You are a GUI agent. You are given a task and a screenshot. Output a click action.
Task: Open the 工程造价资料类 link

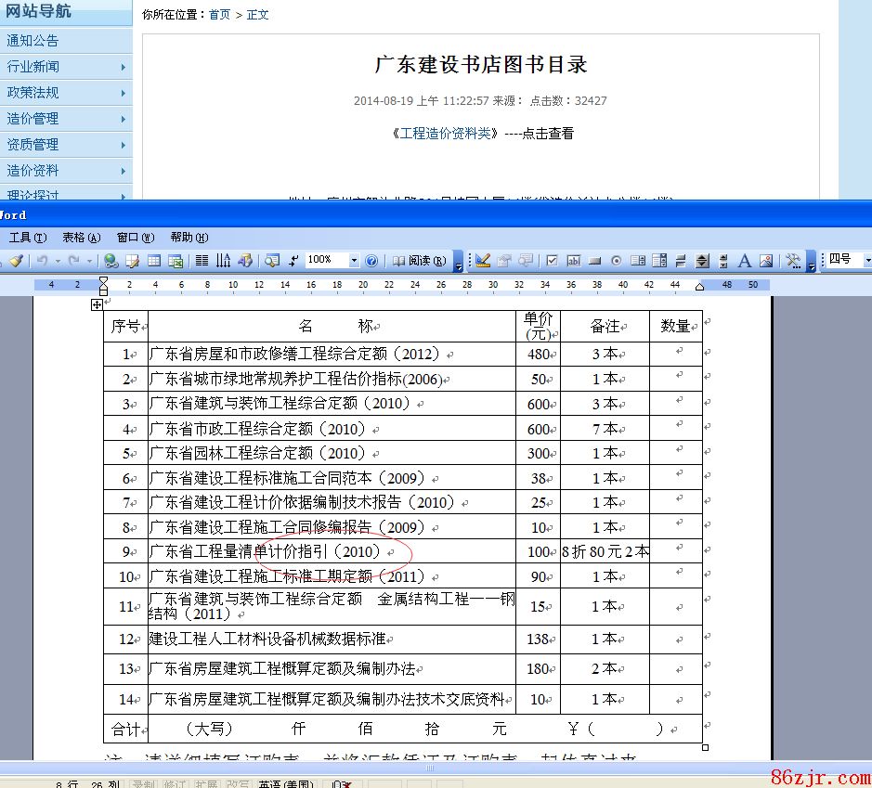click(445, 133)
